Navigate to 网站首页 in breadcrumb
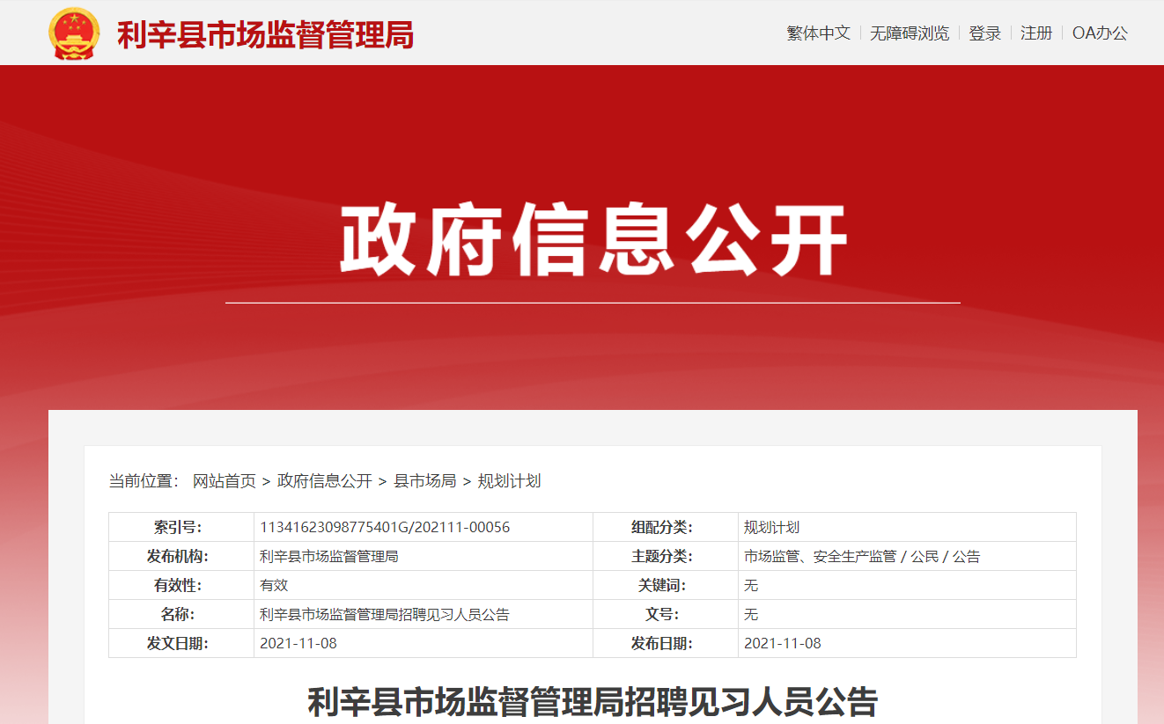The height and width of the screenshot is (724, 1164). (x=225, y=481)
